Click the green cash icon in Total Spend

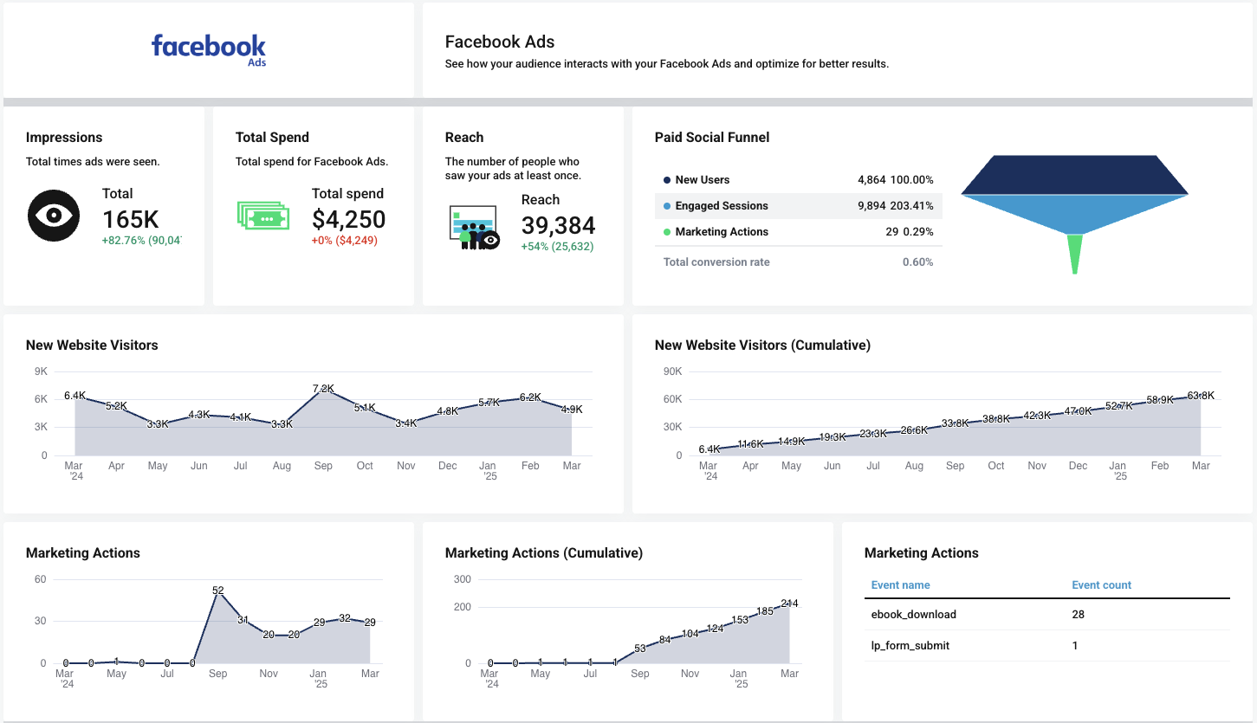(262, 215)
